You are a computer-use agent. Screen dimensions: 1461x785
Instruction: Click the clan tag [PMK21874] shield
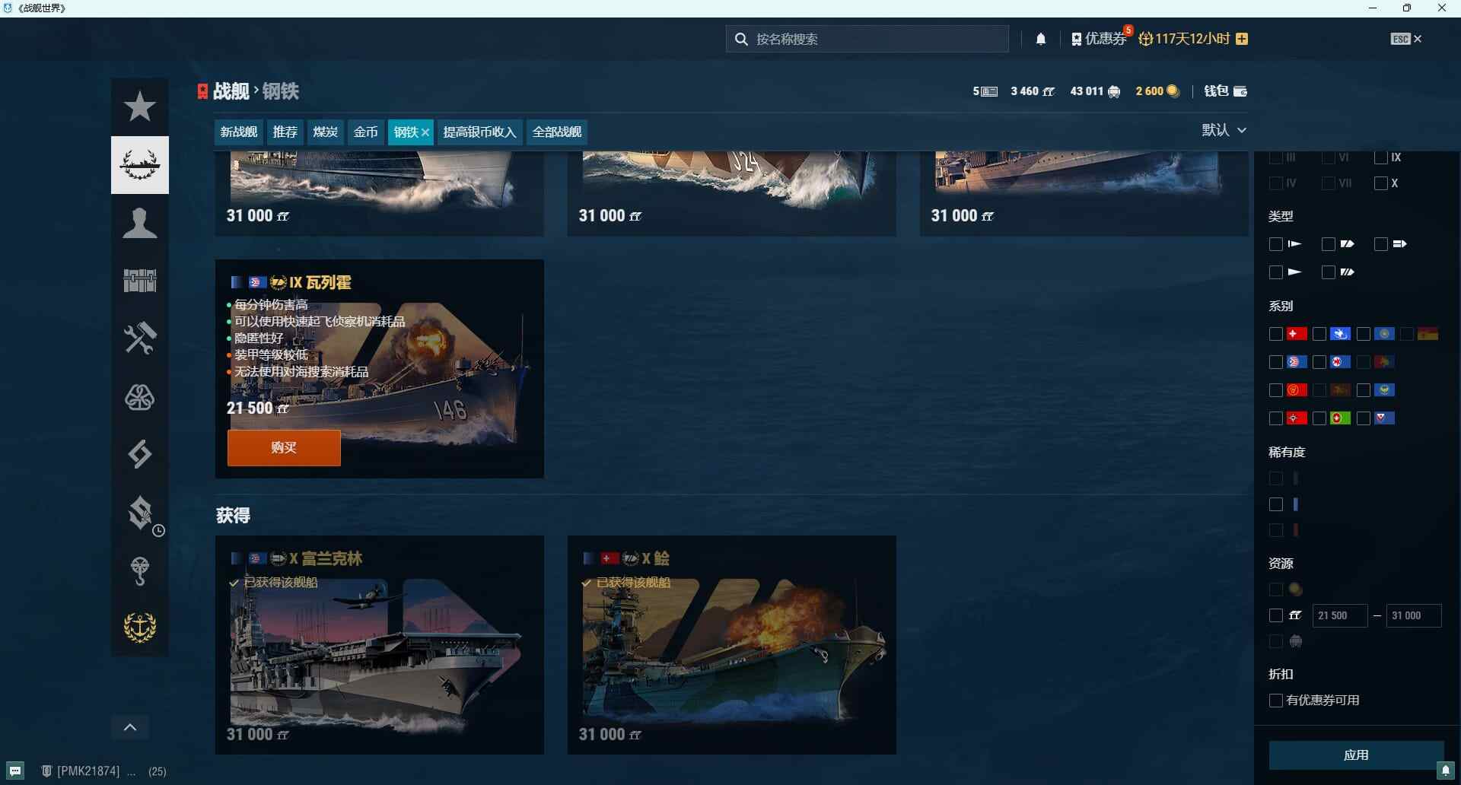click(46, 771)
